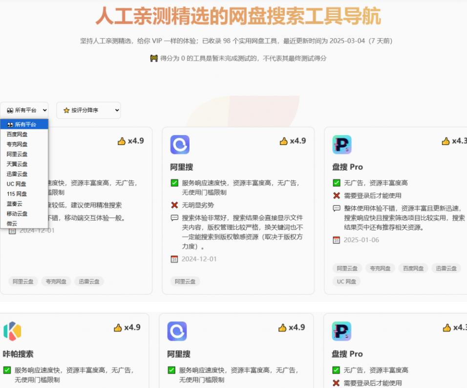Click green check icon in lower 阿里搜 card
The height and width of the screenshot is (388, 467).
[x=171, y=370]
